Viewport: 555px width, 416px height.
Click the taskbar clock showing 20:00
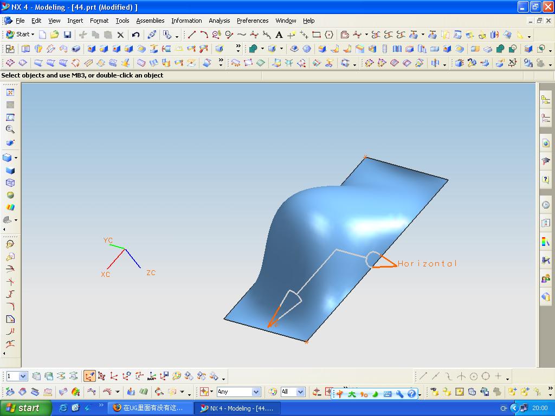[x=540, y=408]
